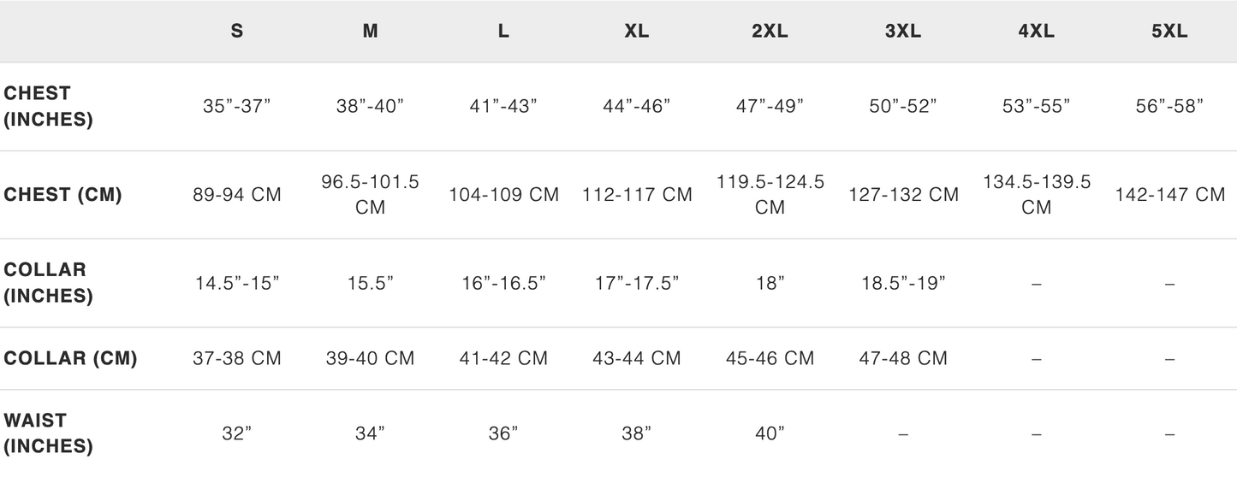Select the CHEST (CM) row label
This screenshot has width=1237, height=477.
pyautogui.click(x=62, y=195)
